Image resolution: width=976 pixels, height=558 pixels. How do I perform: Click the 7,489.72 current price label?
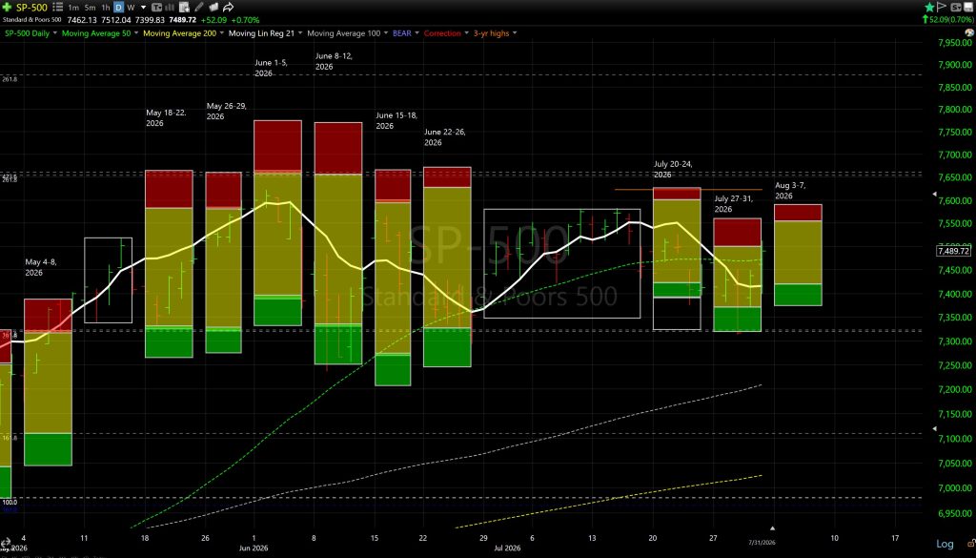[x=953, y=251]
